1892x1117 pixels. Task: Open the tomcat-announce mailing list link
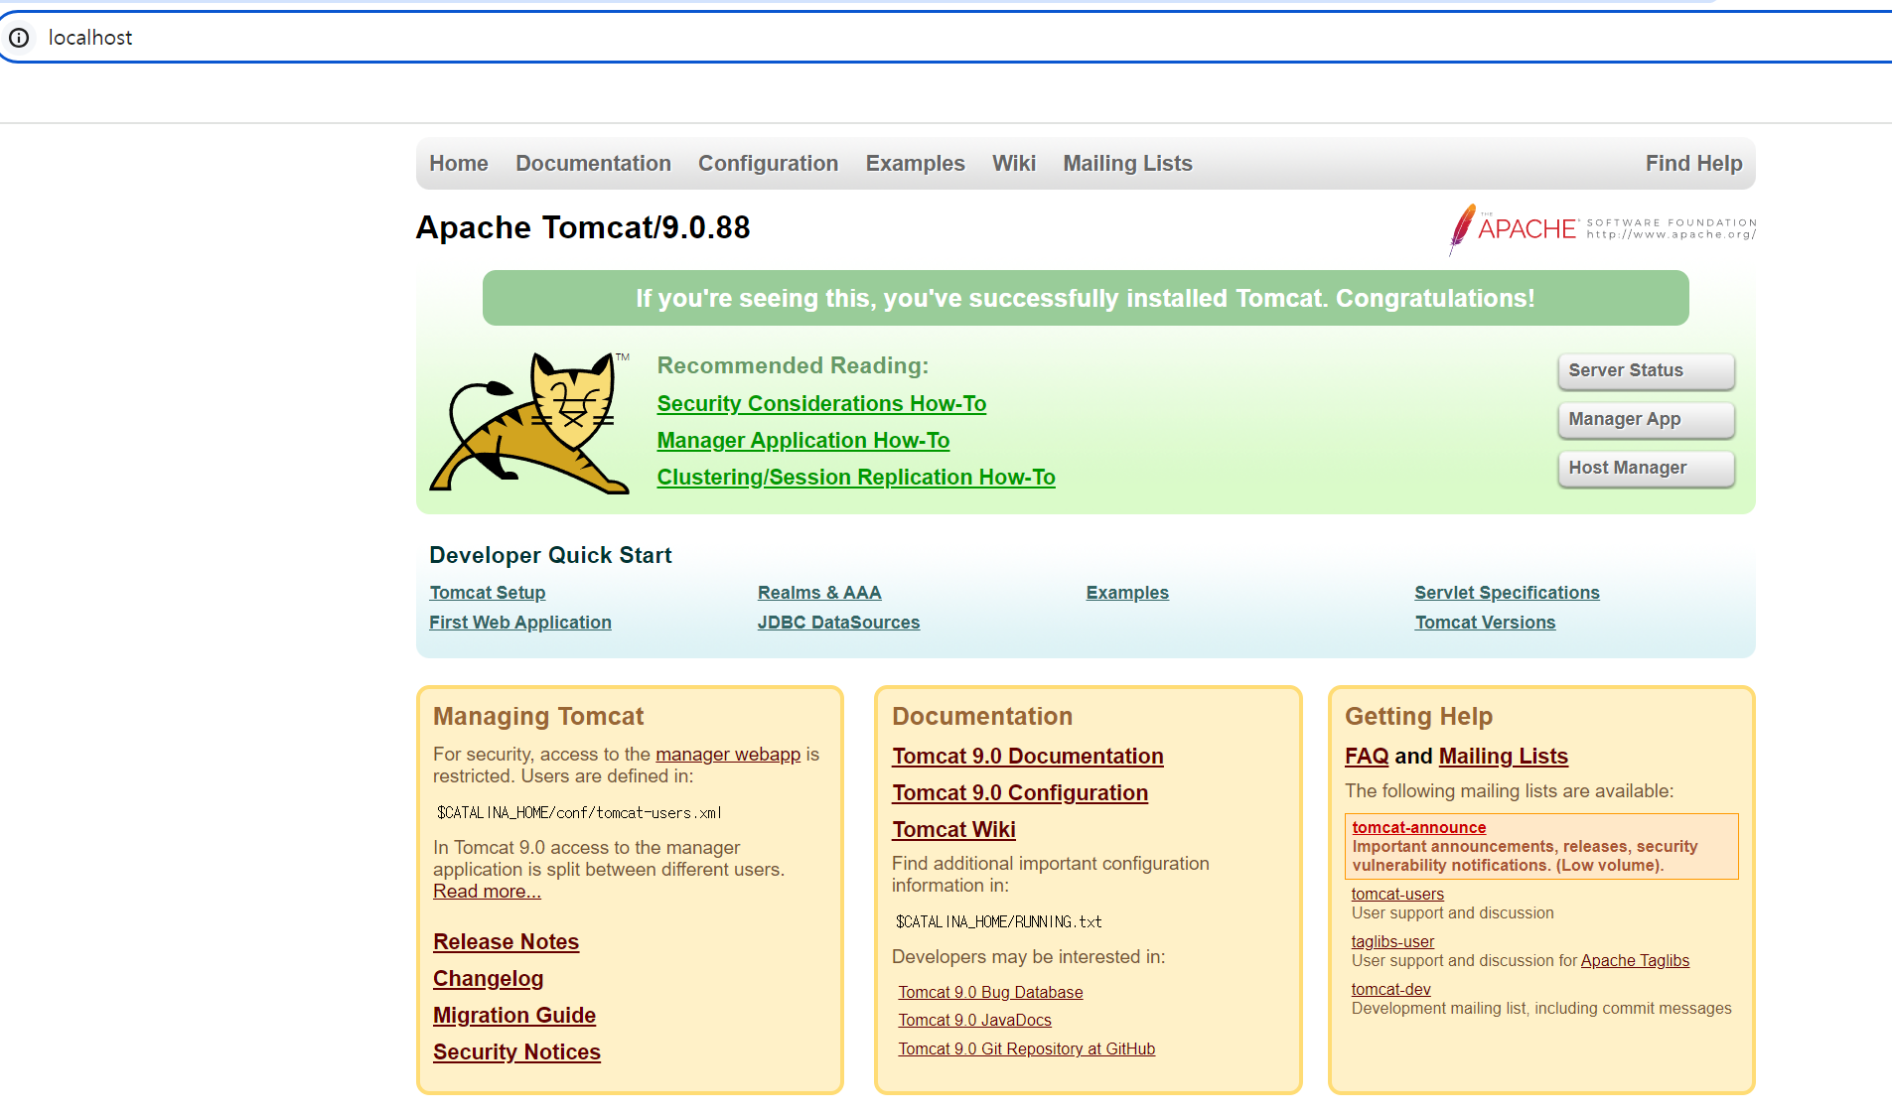coord(1418,828)
